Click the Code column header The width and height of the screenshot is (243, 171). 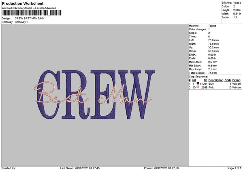point(228,80)
